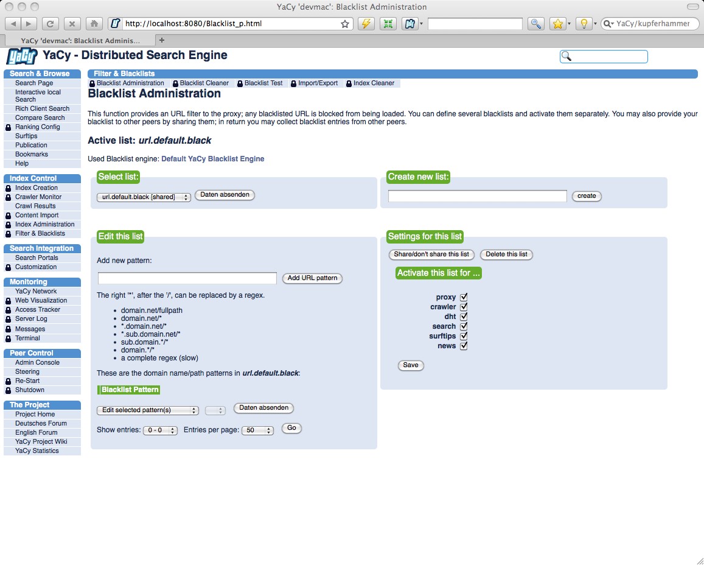The image size is (704, 565).
Task: Toggle the search activation checkbox
Action: (x=464, y=326)
